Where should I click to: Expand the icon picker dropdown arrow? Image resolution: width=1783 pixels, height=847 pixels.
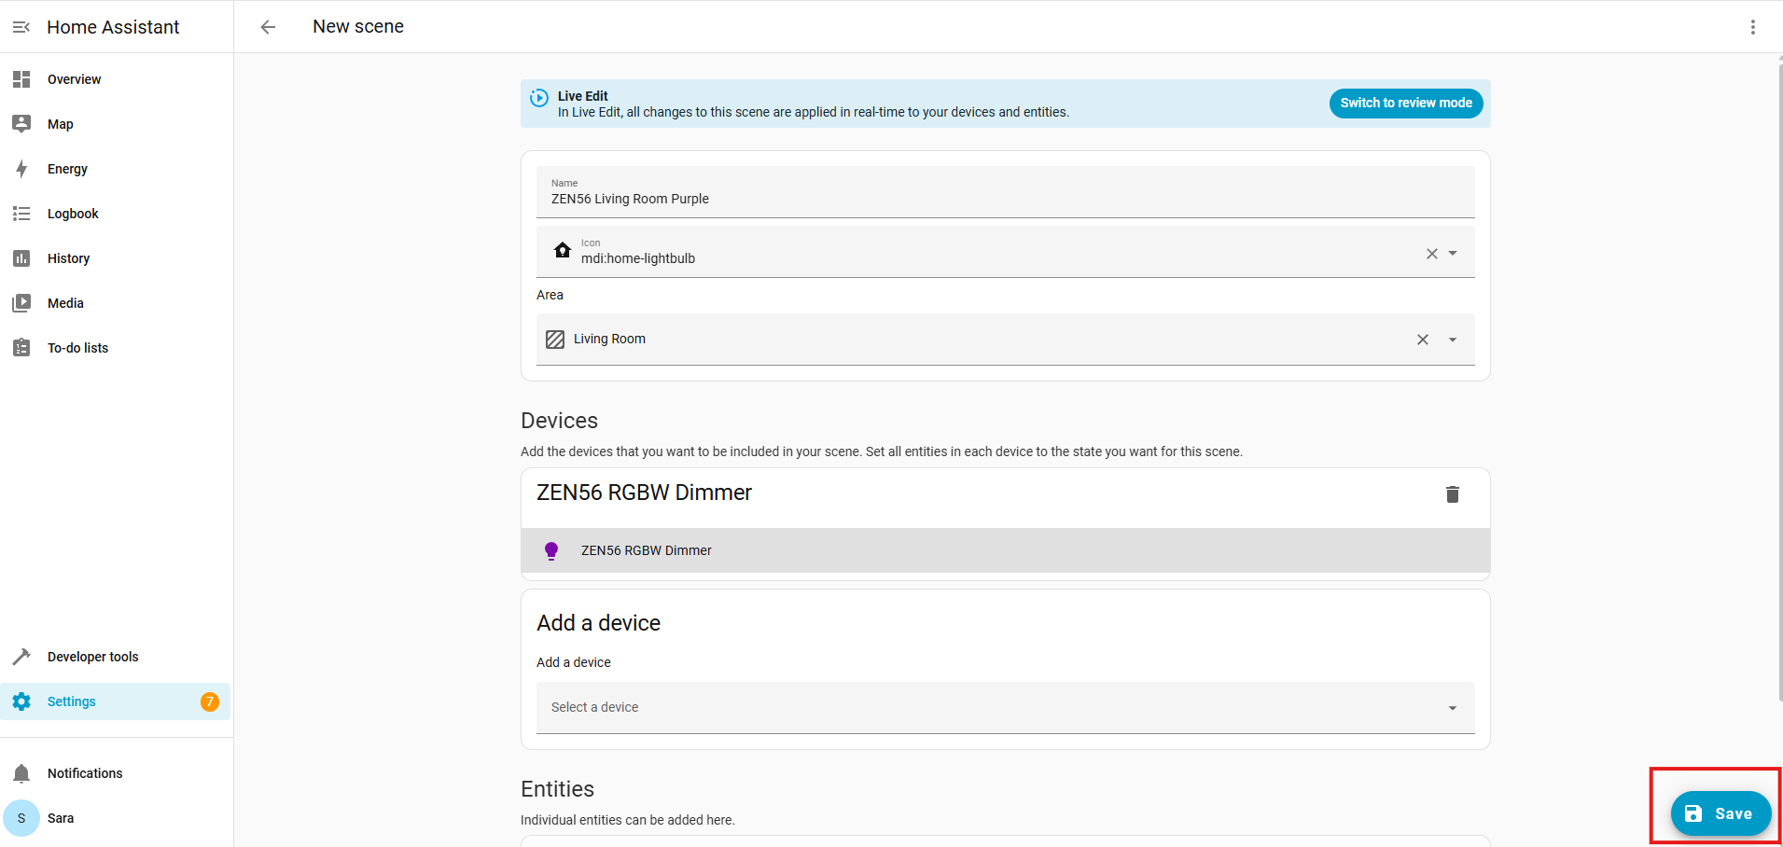click(x=1453, y=254)
